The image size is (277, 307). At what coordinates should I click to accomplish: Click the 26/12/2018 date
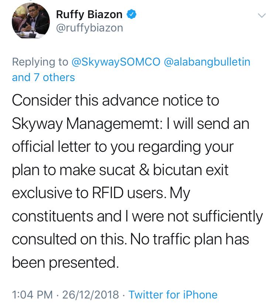click(x=90, y=295)
